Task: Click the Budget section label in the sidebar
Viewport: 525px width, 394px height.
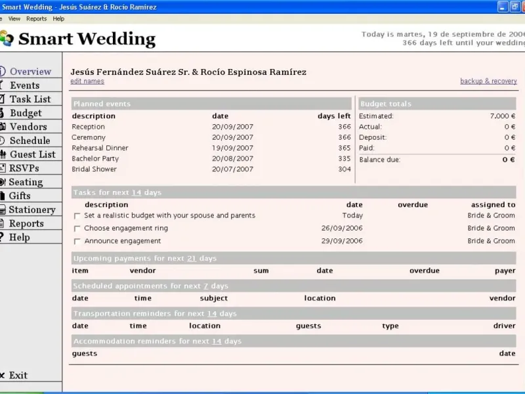Action: point(26,113)
